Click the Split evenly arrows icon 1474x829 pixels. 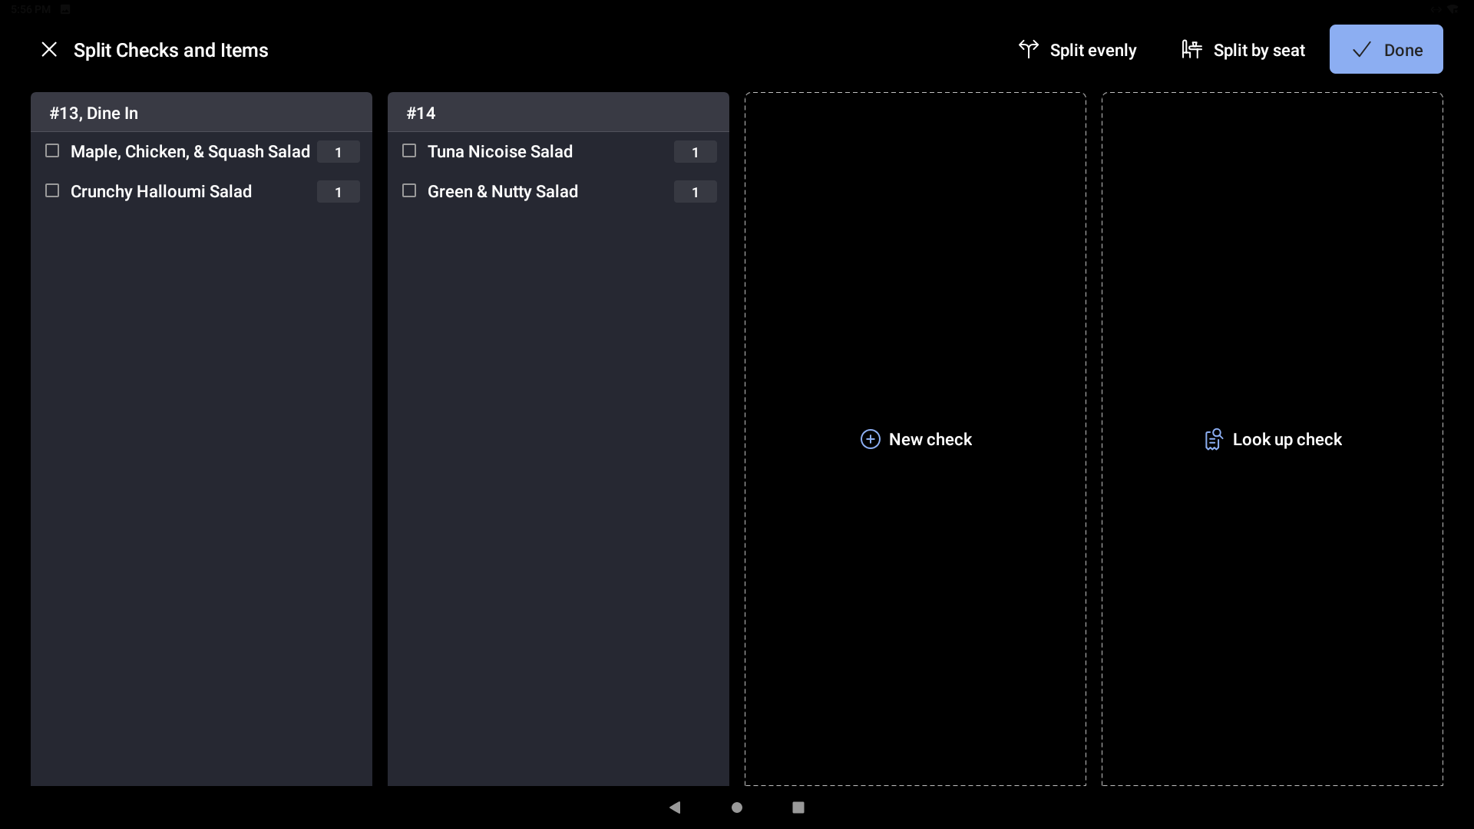1029,49
